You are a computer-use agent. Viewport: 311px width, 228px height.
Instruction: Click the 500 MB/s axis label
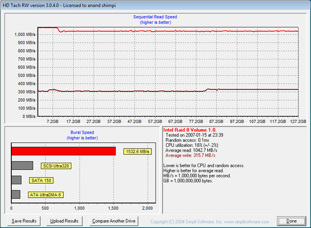point(26,75)
